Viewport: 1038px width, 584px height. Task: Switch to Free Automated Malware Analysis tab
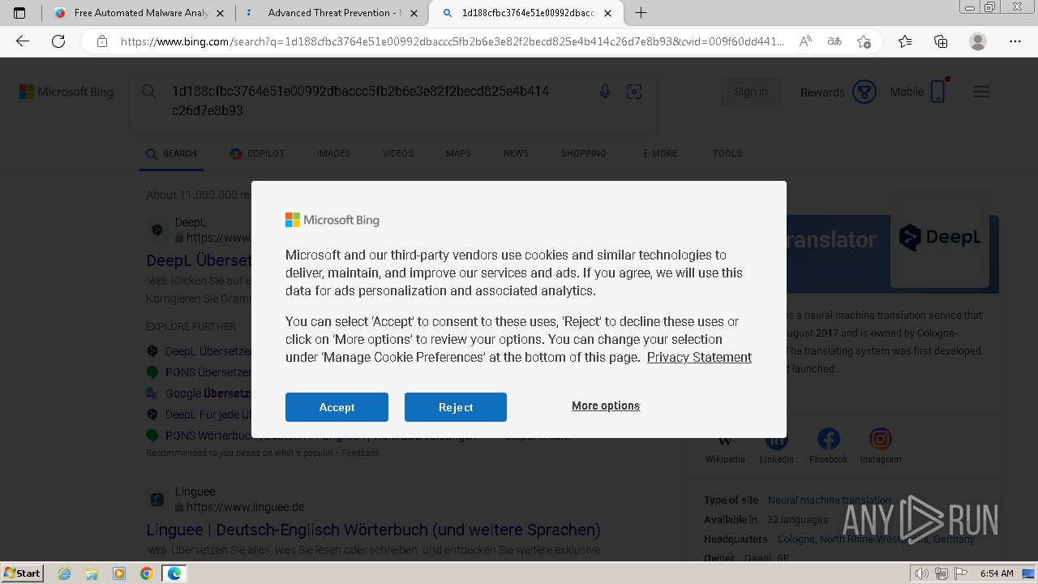139,13
